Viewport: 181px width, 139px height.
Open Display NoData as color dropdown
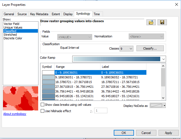click(164, 105)
